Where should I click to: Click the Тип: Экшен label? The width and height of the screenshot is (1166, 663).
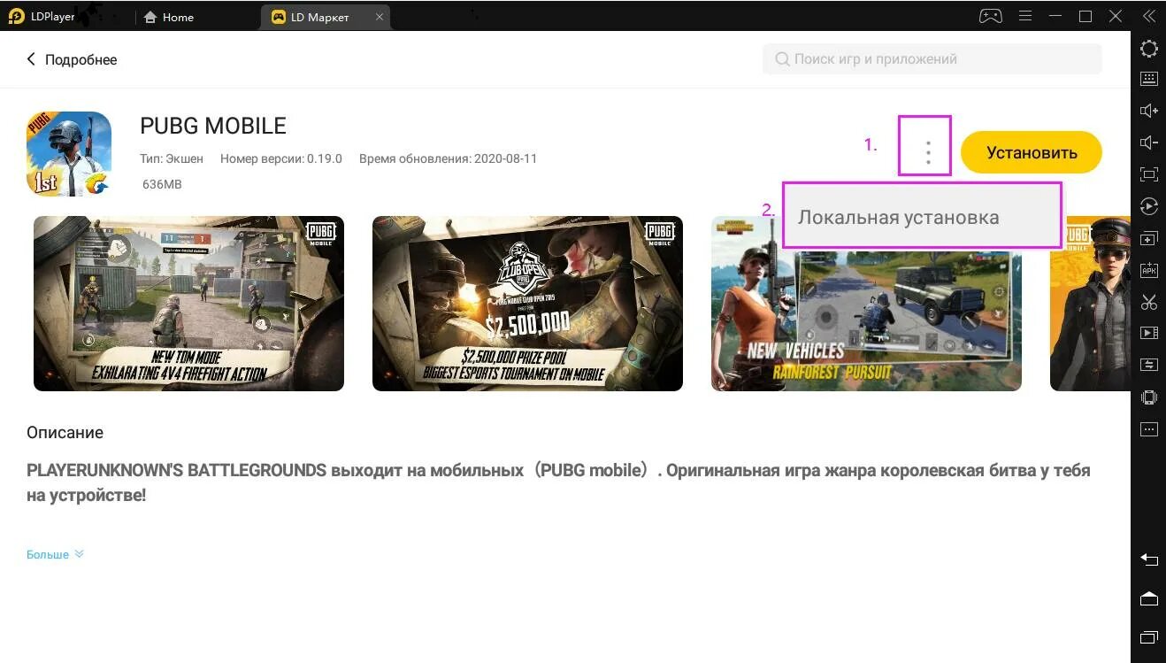172,159
